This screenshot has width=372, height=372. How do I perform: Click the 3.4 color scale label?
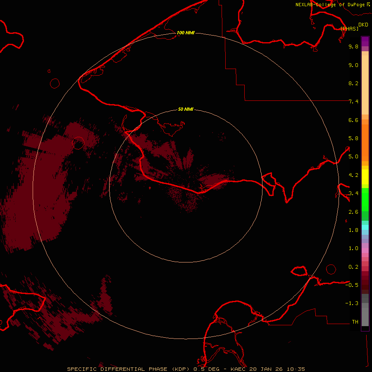[x=353, y=193]
